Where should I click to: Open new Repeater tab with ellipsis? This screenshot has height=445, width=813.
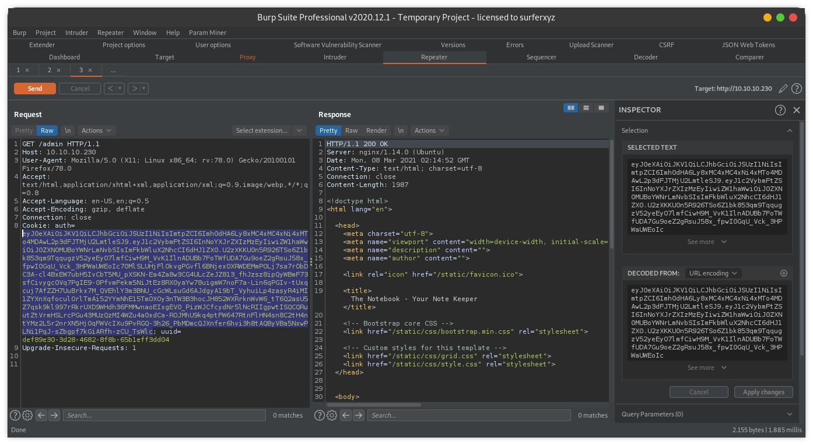(113, 70)
